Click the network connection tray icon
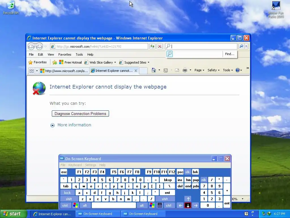 [x=264, y=214]
